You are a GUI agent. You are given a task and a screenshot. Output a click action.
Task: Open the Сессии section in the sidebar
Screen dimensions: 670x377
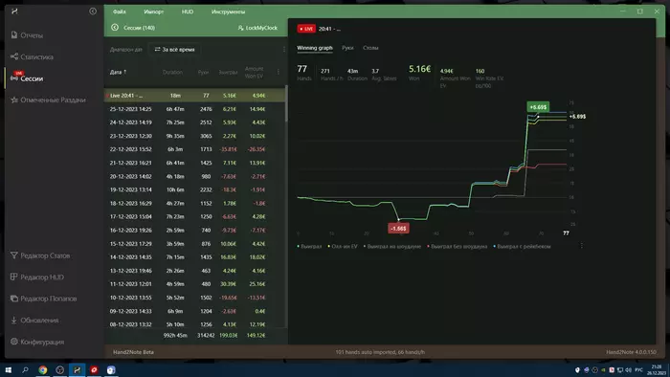(x=27, y=78)
